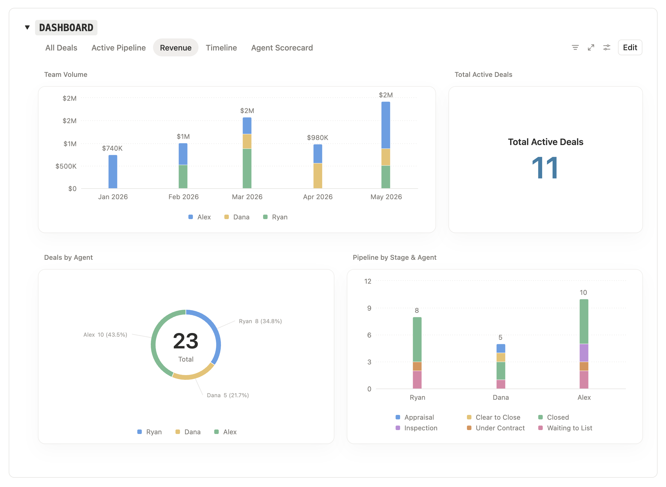Click the $740K label above Jan bar

pyautogui.click(x=112, y=148)
